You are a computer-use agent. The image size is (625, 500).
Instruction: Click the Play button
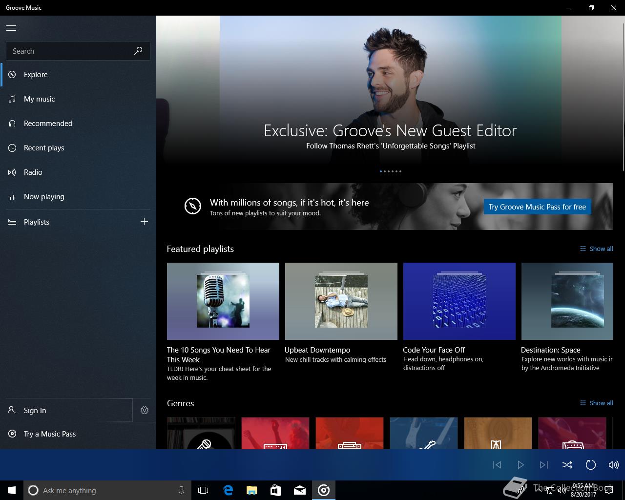[x=521, y=465]
